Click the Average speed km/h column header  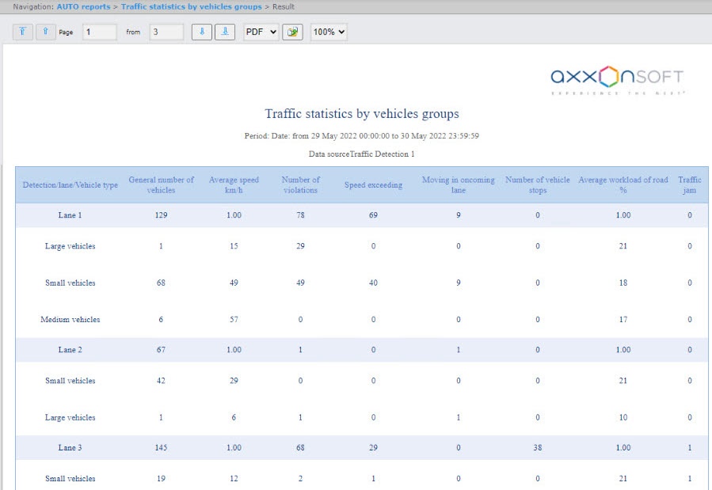(234, 184)
